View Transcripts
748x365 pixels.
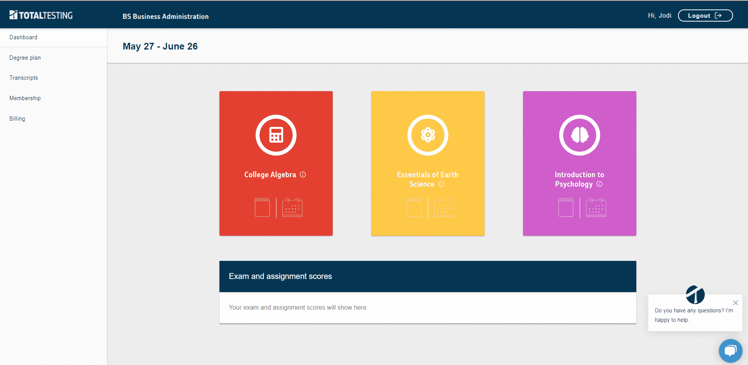click(x=24, y=78)
